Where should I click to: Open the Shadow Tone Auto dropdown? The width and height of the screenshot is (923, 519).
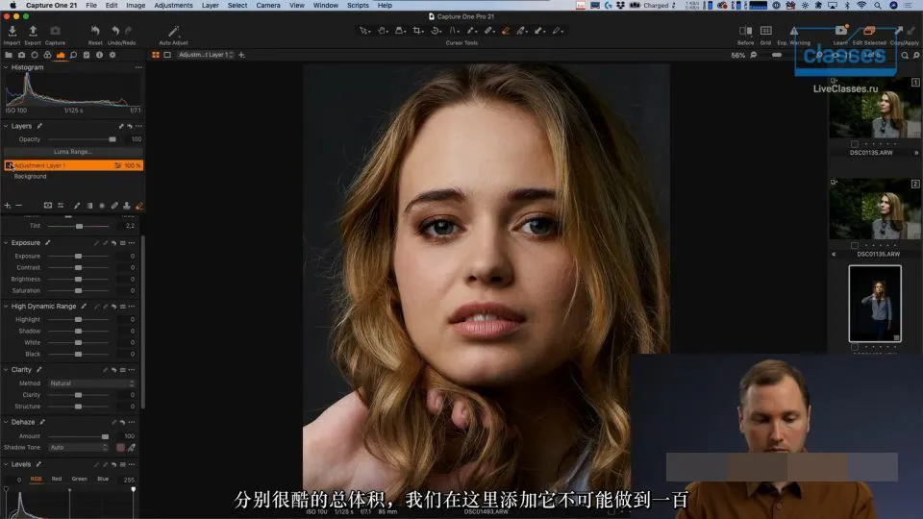coord(79,447)
